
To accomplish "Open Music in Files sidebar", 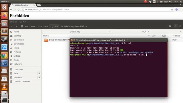I will 16,48.
